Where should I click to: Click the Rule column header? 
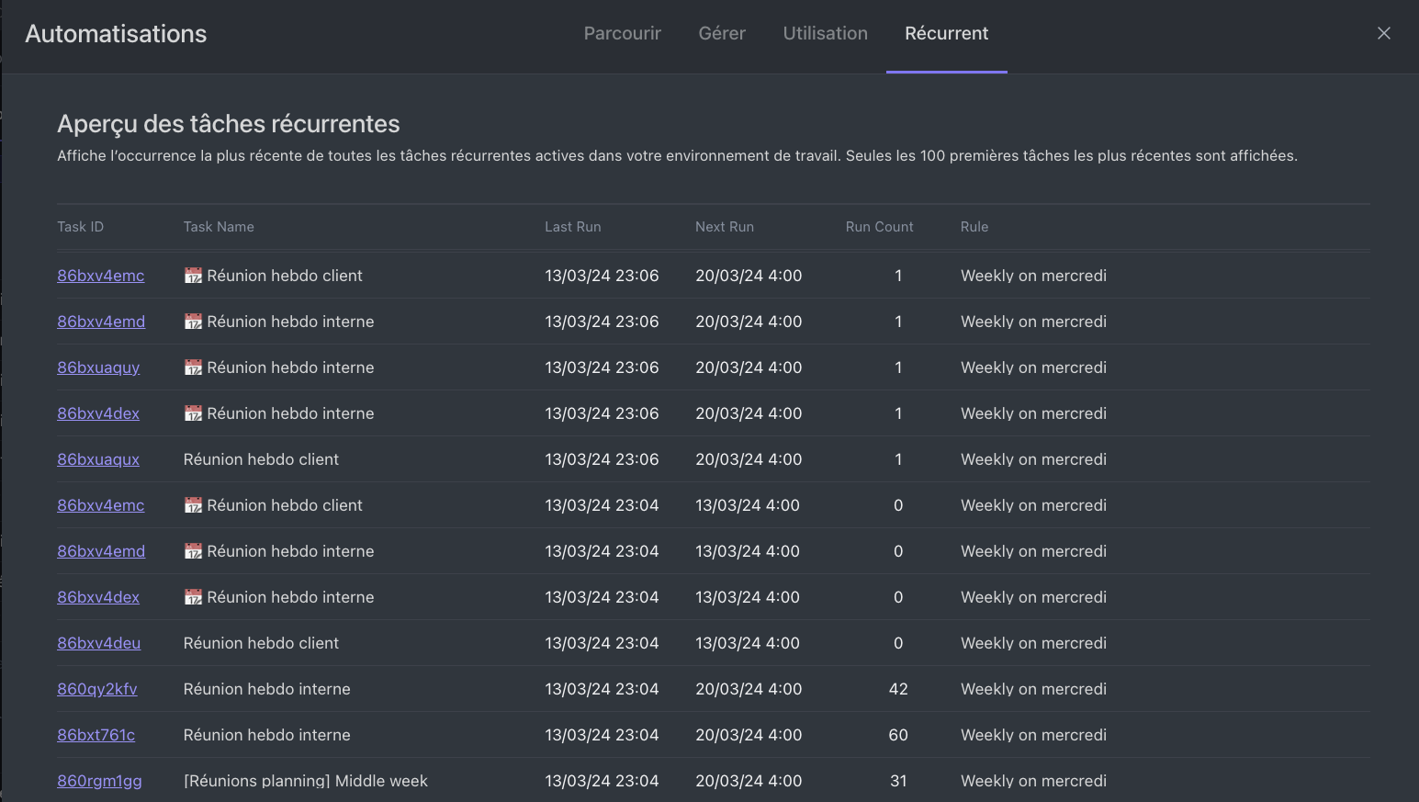coord(974,227)
